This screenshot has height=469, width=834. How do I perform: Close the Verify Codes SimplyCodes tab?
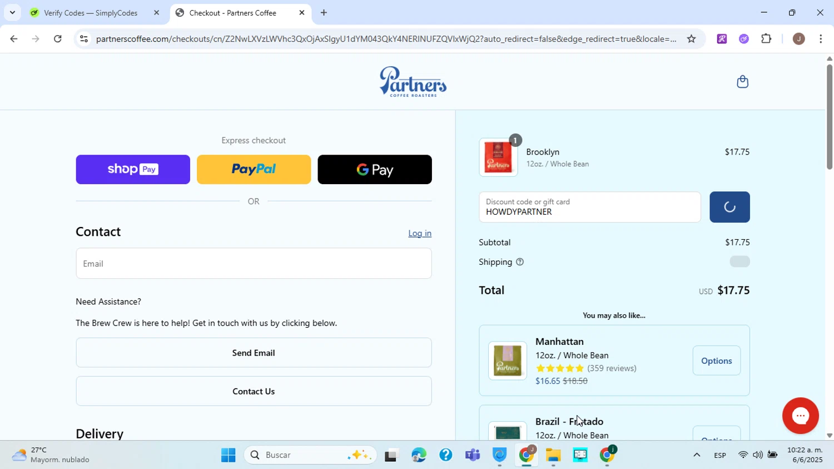(x=156, y=13)
